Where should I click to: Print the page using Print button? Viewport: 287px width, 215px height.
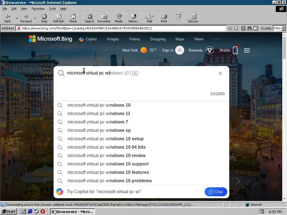pos(164,18)
